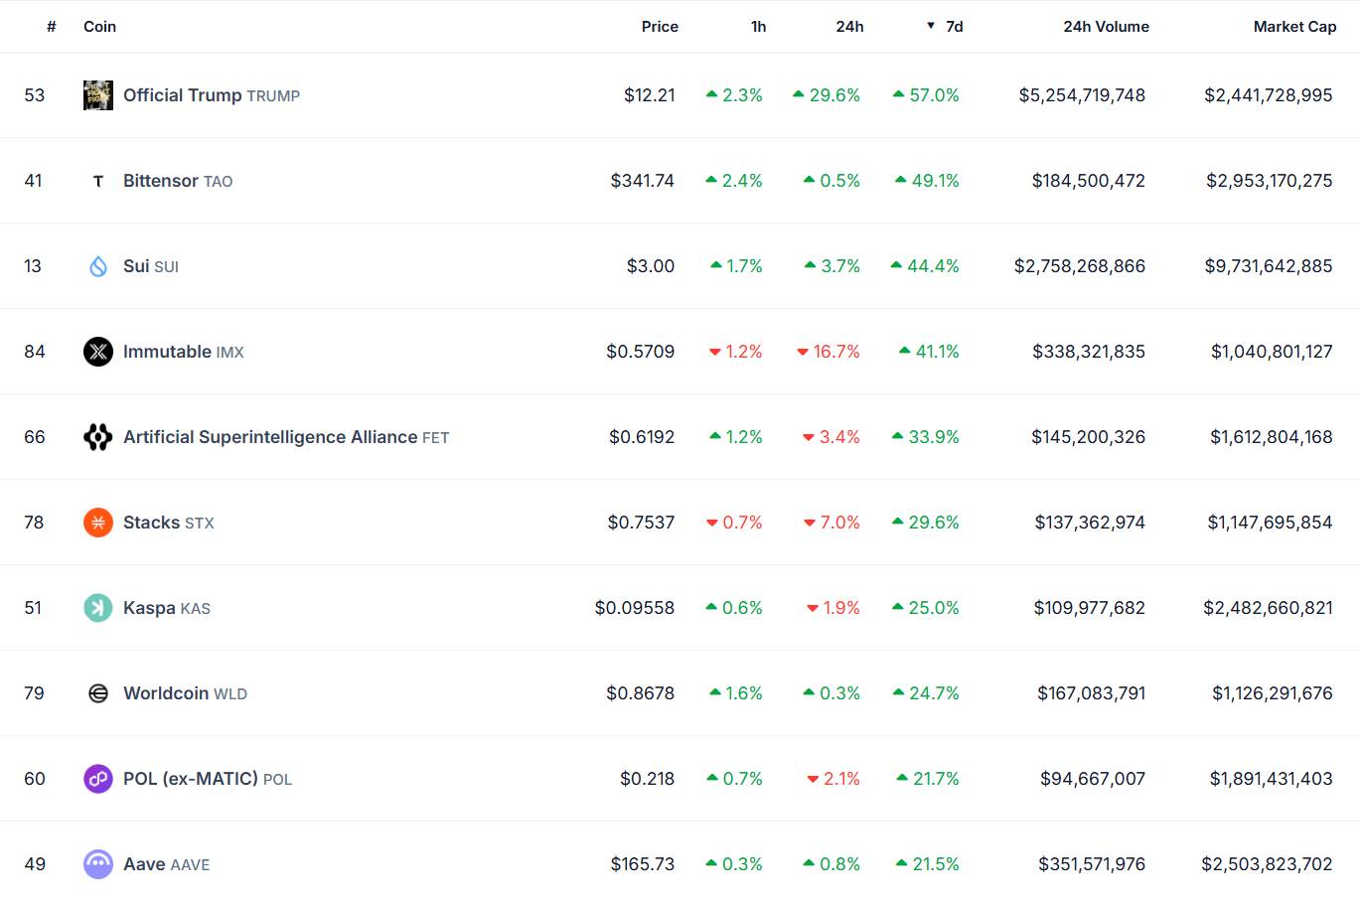Click the Worldcoin WLD logo icon

(x=98, y=693)
